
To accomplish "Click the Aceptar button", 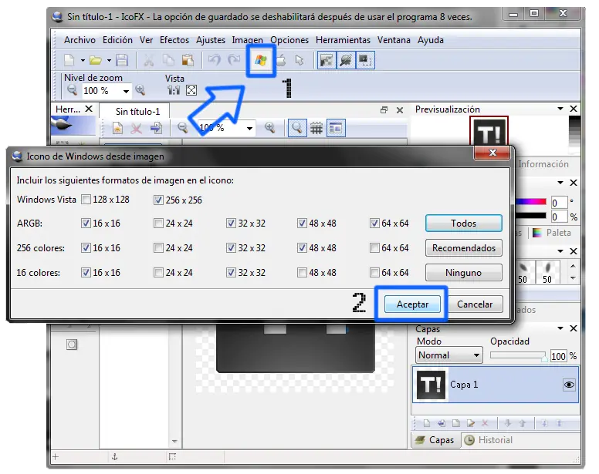I will (x=412, y=304).
